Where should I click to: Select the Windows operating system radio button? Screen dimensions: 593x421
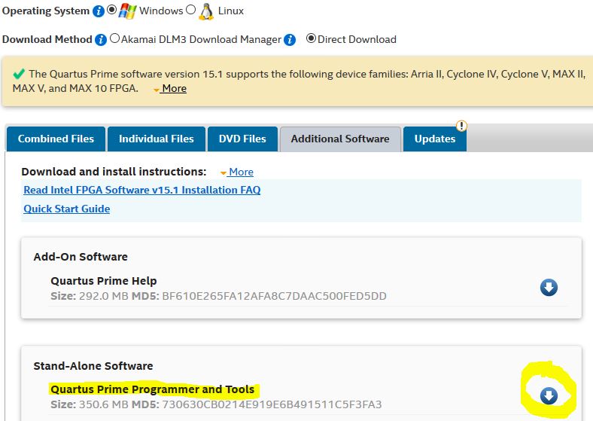pos(111,10)
